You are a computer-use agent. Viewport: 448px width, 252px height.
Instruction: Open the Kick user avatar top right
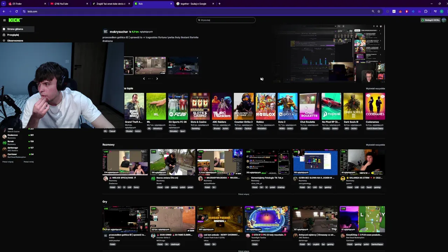point(444,20)
